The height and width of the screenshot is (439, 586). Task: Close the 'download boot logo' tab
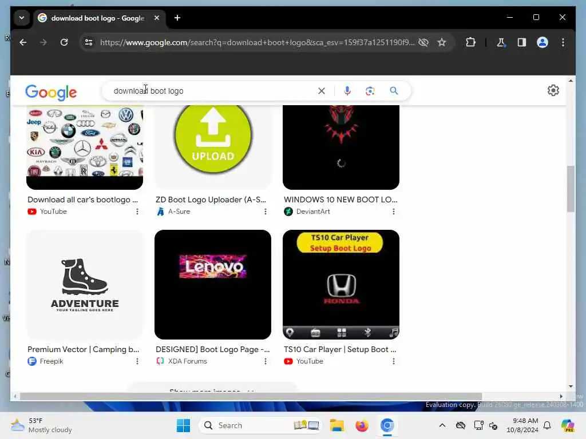[157, 18]
